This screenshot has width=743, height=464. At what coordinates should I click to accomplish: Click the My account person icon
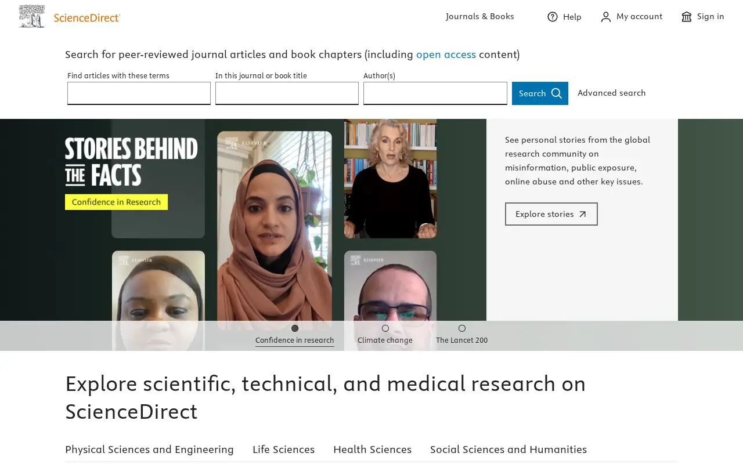click(605, 17)
